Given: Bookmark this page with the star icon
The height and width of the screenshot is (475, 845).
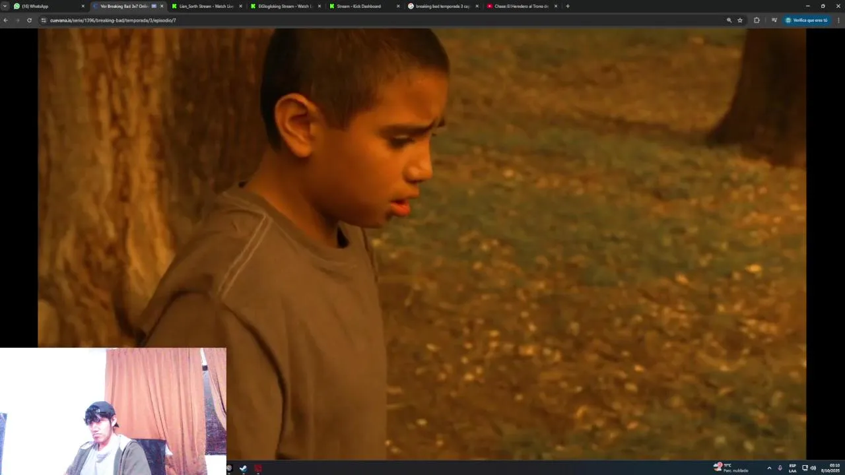Looking at the screenshot, I should [x=740, y=20].
